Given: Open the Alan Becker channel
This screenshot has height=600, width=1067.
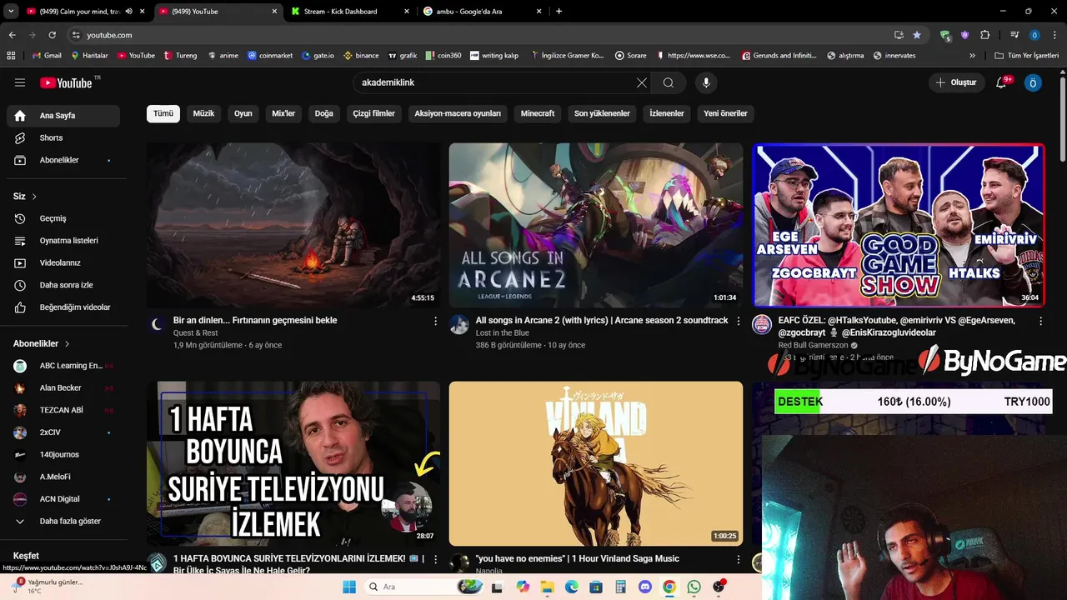Looking at the screenshot, I should (x=63, y=387).
